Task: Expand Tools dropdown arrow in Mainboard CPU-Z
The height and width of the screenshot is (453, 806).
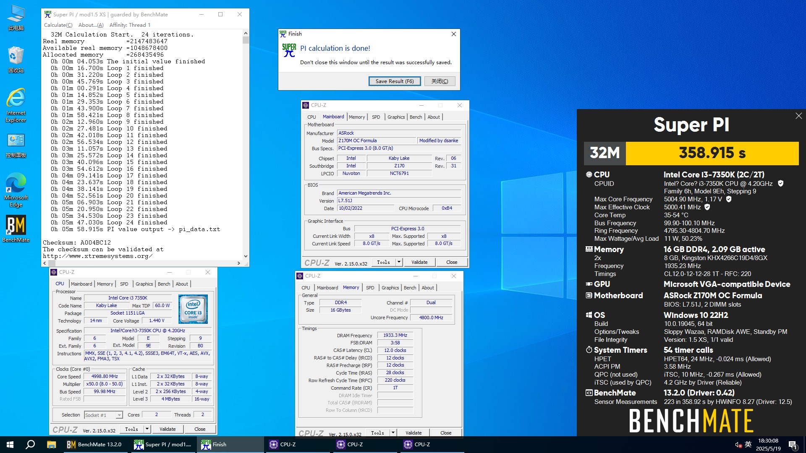Action: 399,262
